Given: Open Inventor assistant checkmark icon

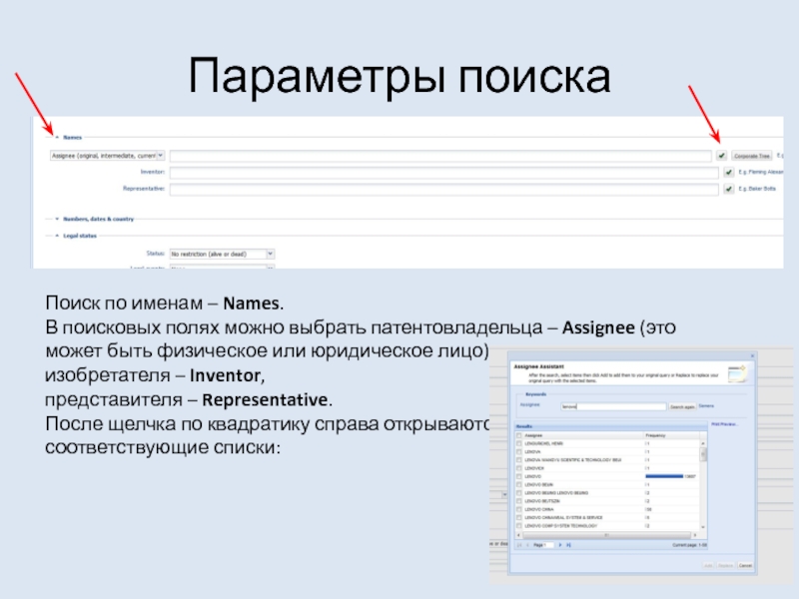Looking at the screenshot, I should pos(729,173).
